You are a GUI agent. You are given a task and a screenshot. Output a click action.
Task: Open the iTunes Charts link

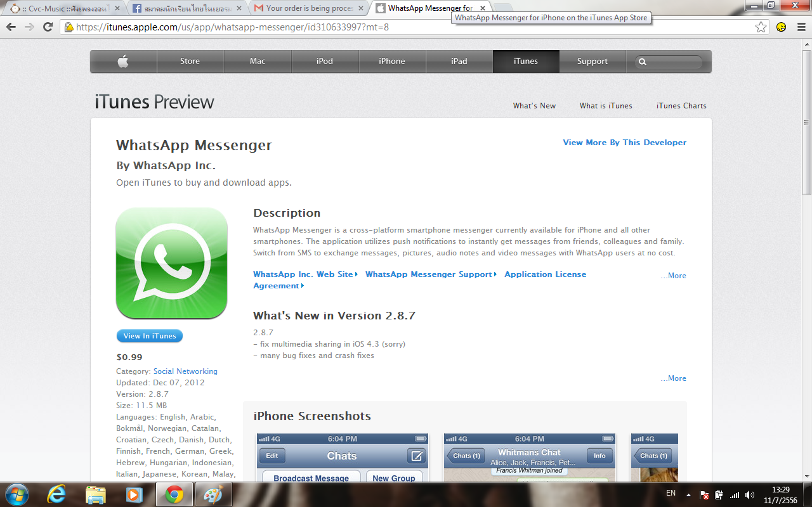[681, 106]
